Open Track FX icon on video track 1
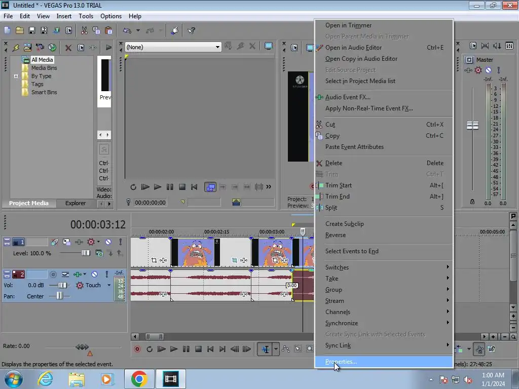The image size is (519, 389). click(79, 242)
